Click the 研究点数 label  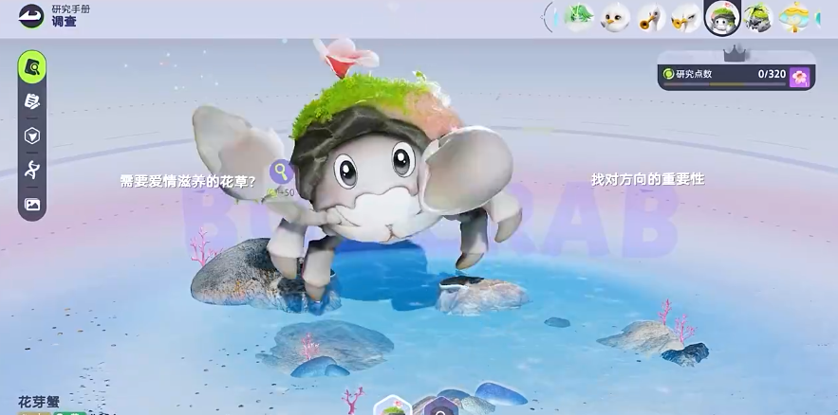[x=695, y=74]
